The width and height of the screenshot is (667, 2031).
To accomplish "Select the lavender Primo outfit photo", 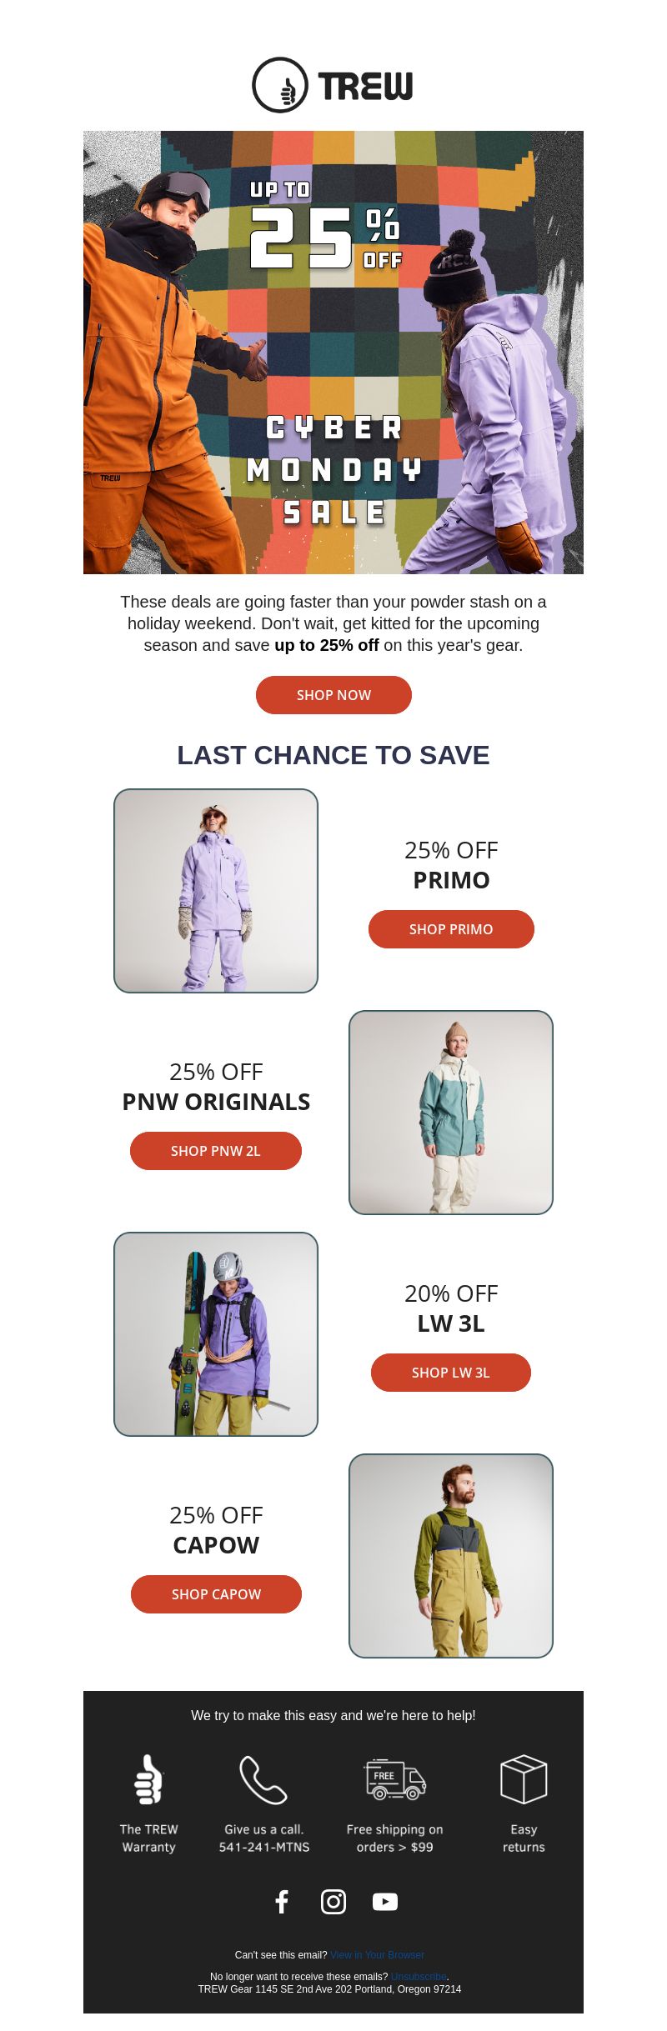I will [216, 891].
